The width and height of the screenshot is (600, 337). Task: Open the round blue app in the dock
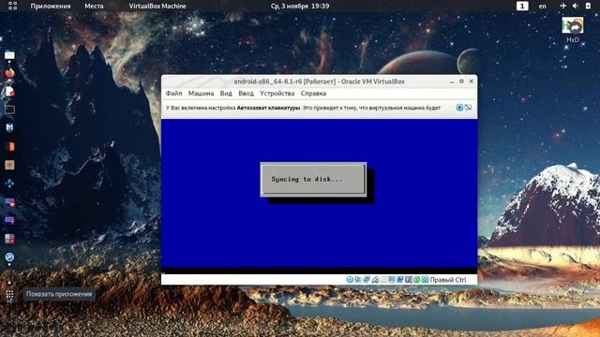(9, 257)
